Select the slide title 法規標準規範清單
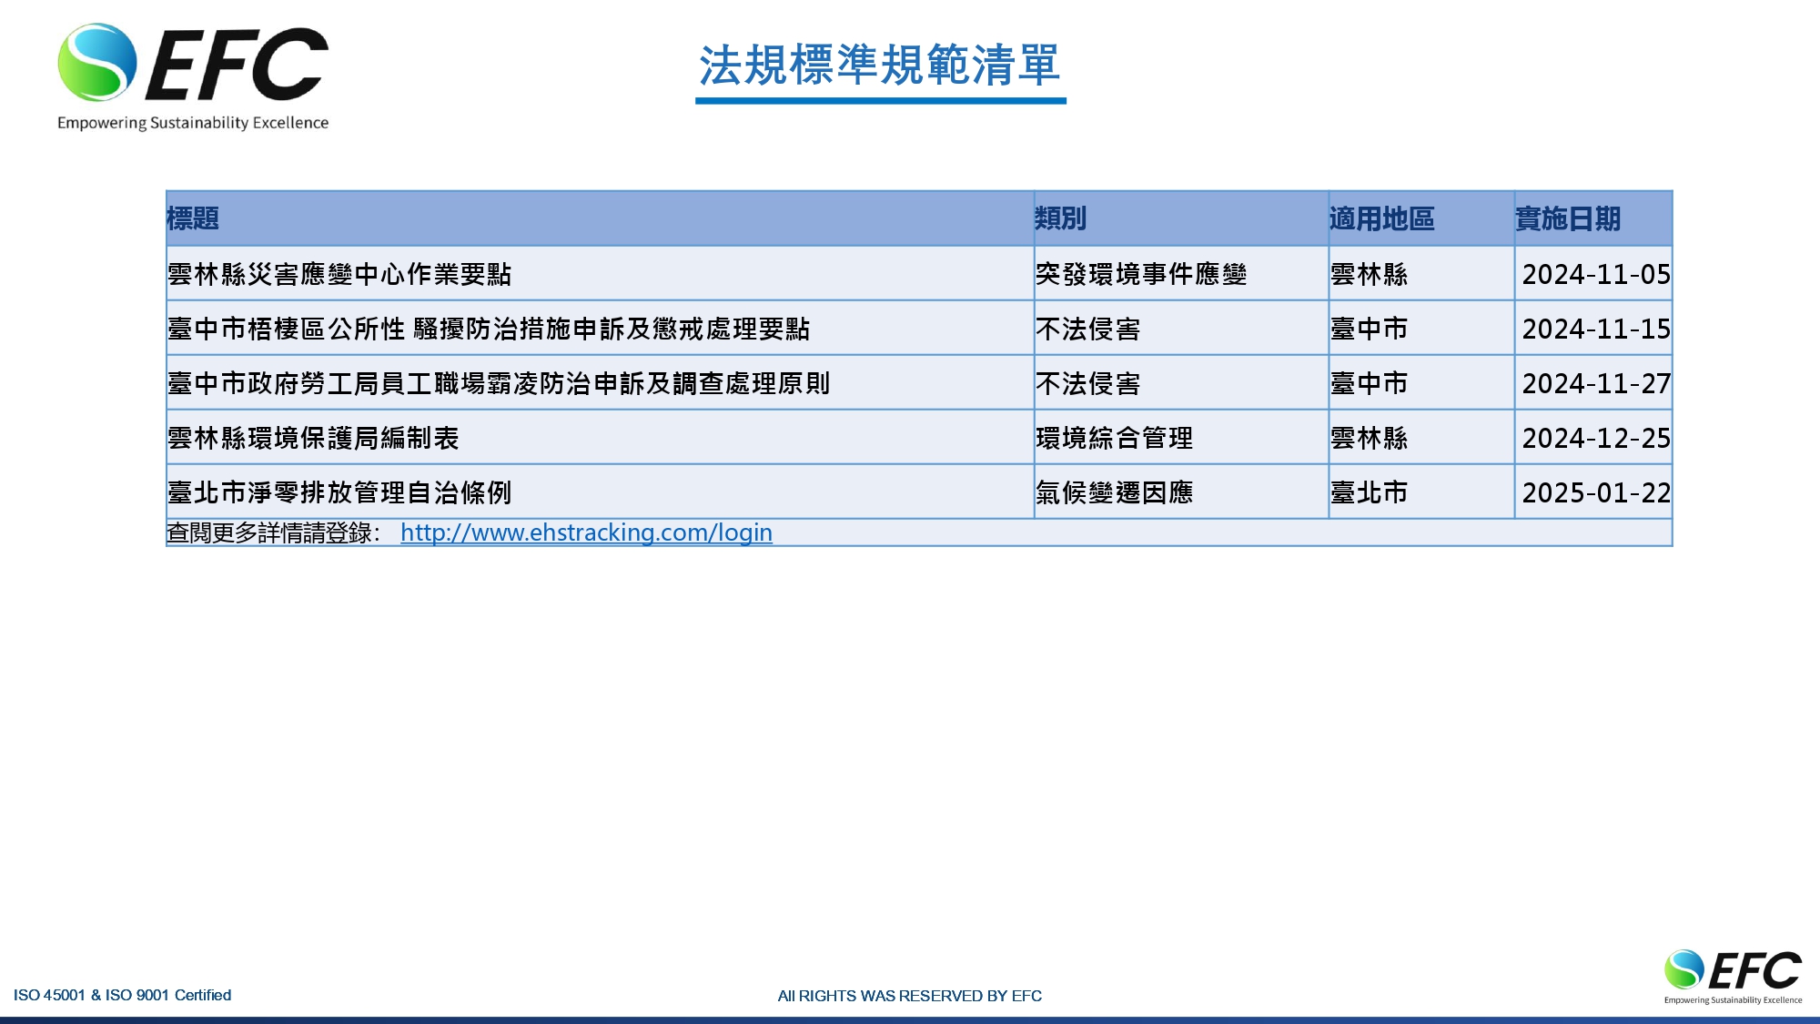 click(x=880, y=66)
